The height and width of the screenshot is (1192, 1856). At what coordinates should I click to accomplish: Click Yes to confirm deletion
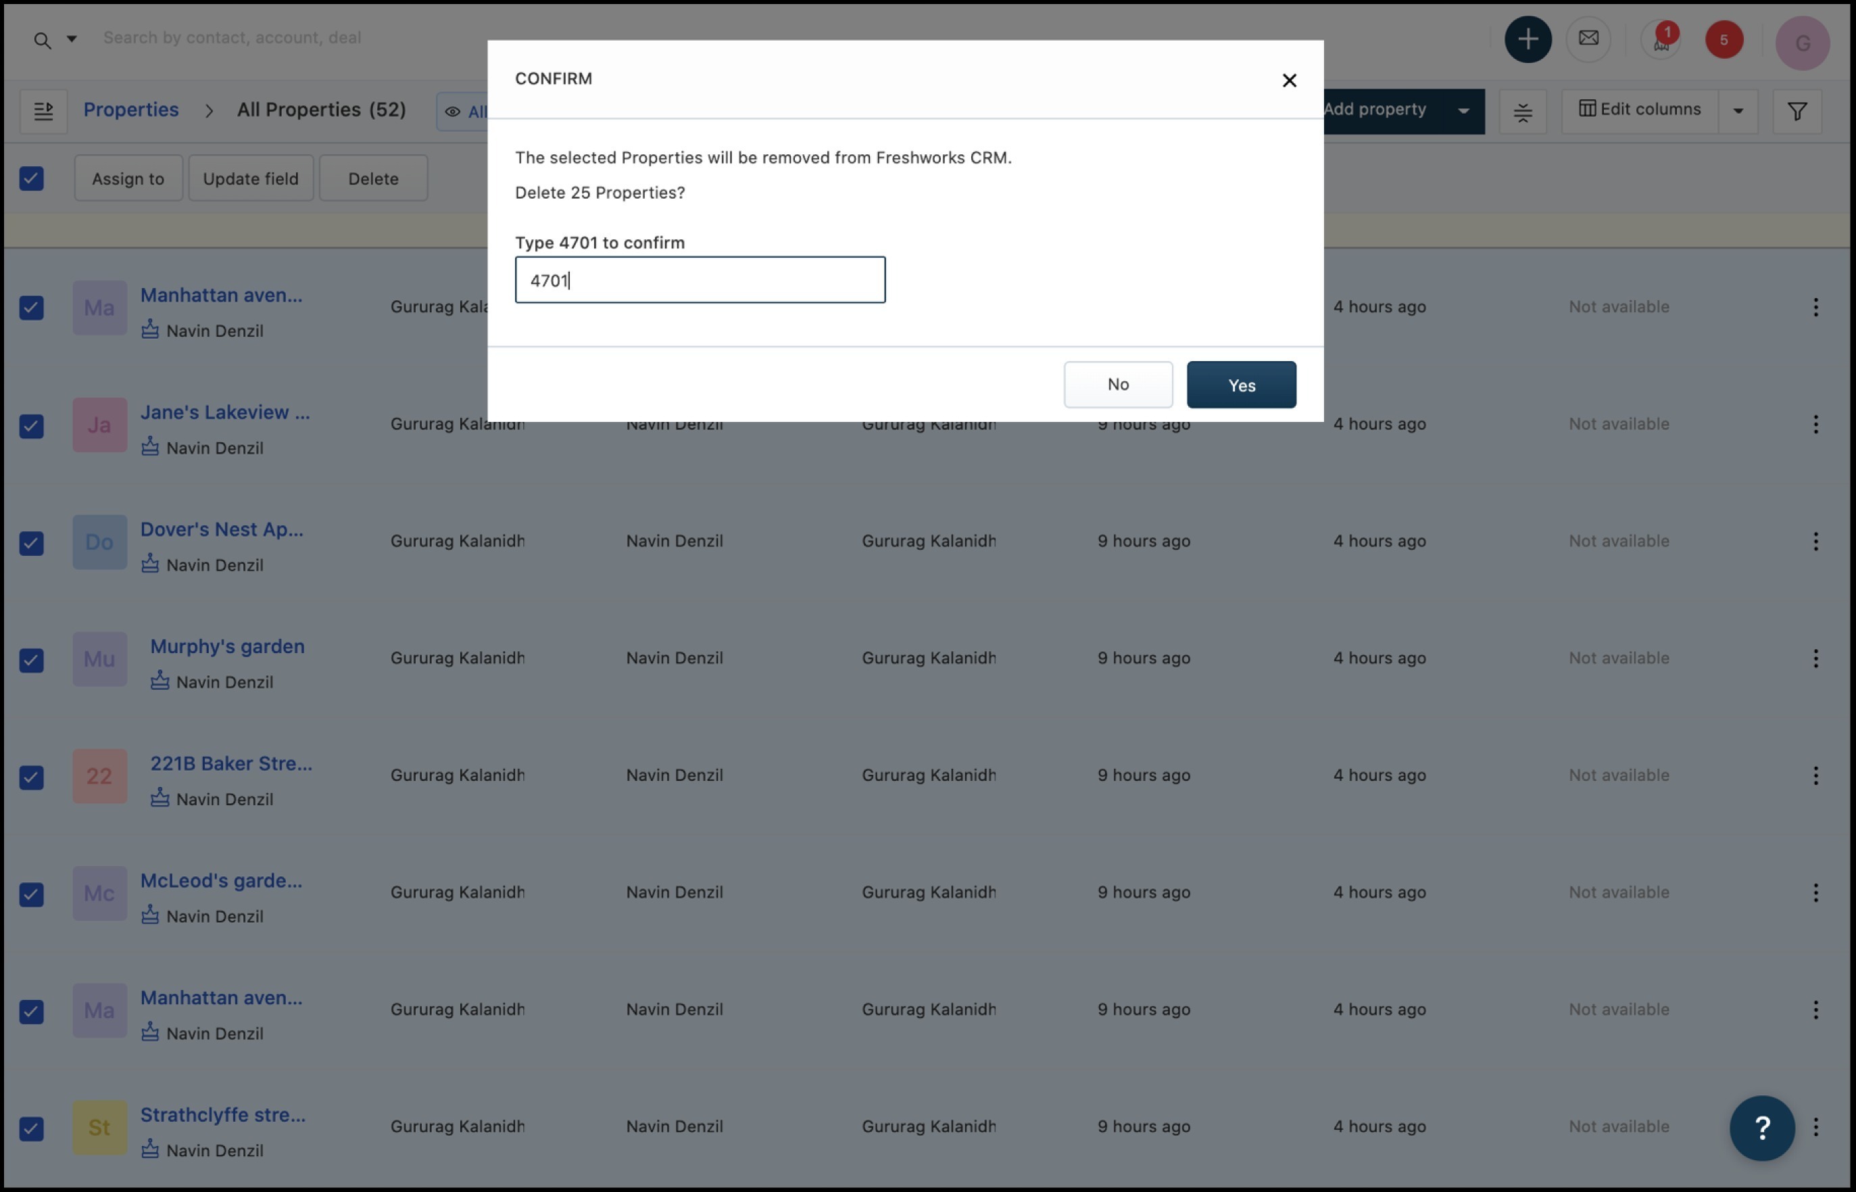point(1241,385)
